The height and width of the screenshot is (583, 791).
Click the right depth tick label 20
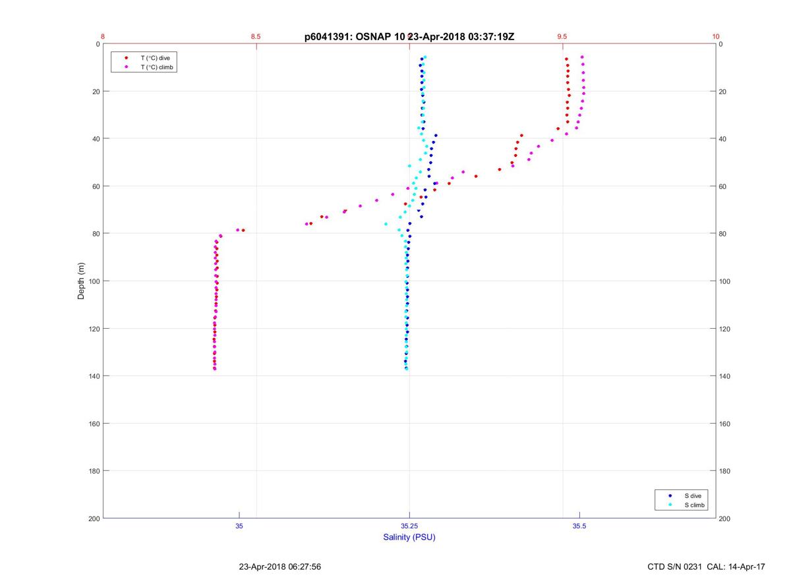click(x=722, y=92)
